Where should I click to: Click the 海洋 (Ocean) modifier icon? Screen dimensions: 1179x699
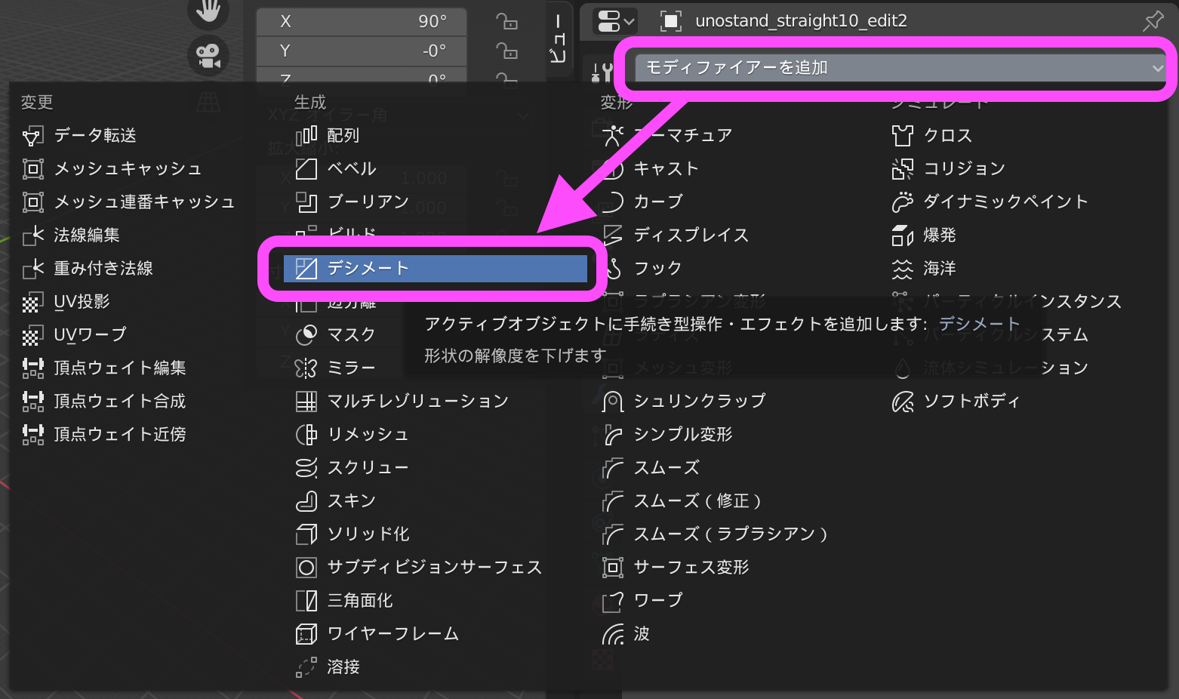click(901, 268)
